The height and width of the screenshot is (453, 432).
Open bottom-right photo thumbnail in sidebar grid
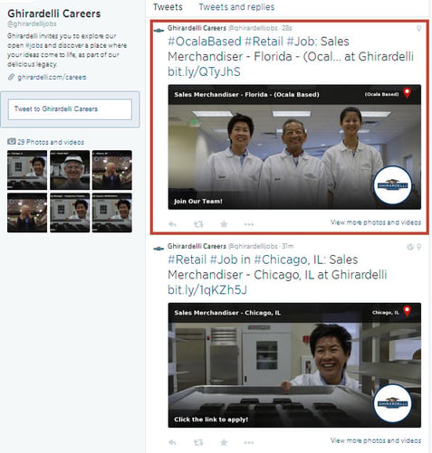pyautogui.click(x=112, y=212)
